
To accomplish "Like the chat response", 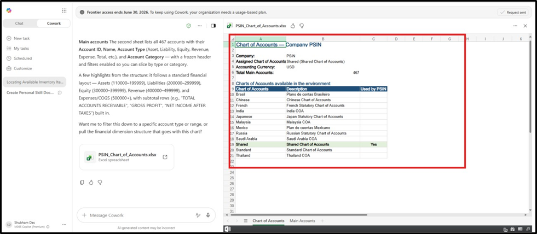I will coord(91,183).
